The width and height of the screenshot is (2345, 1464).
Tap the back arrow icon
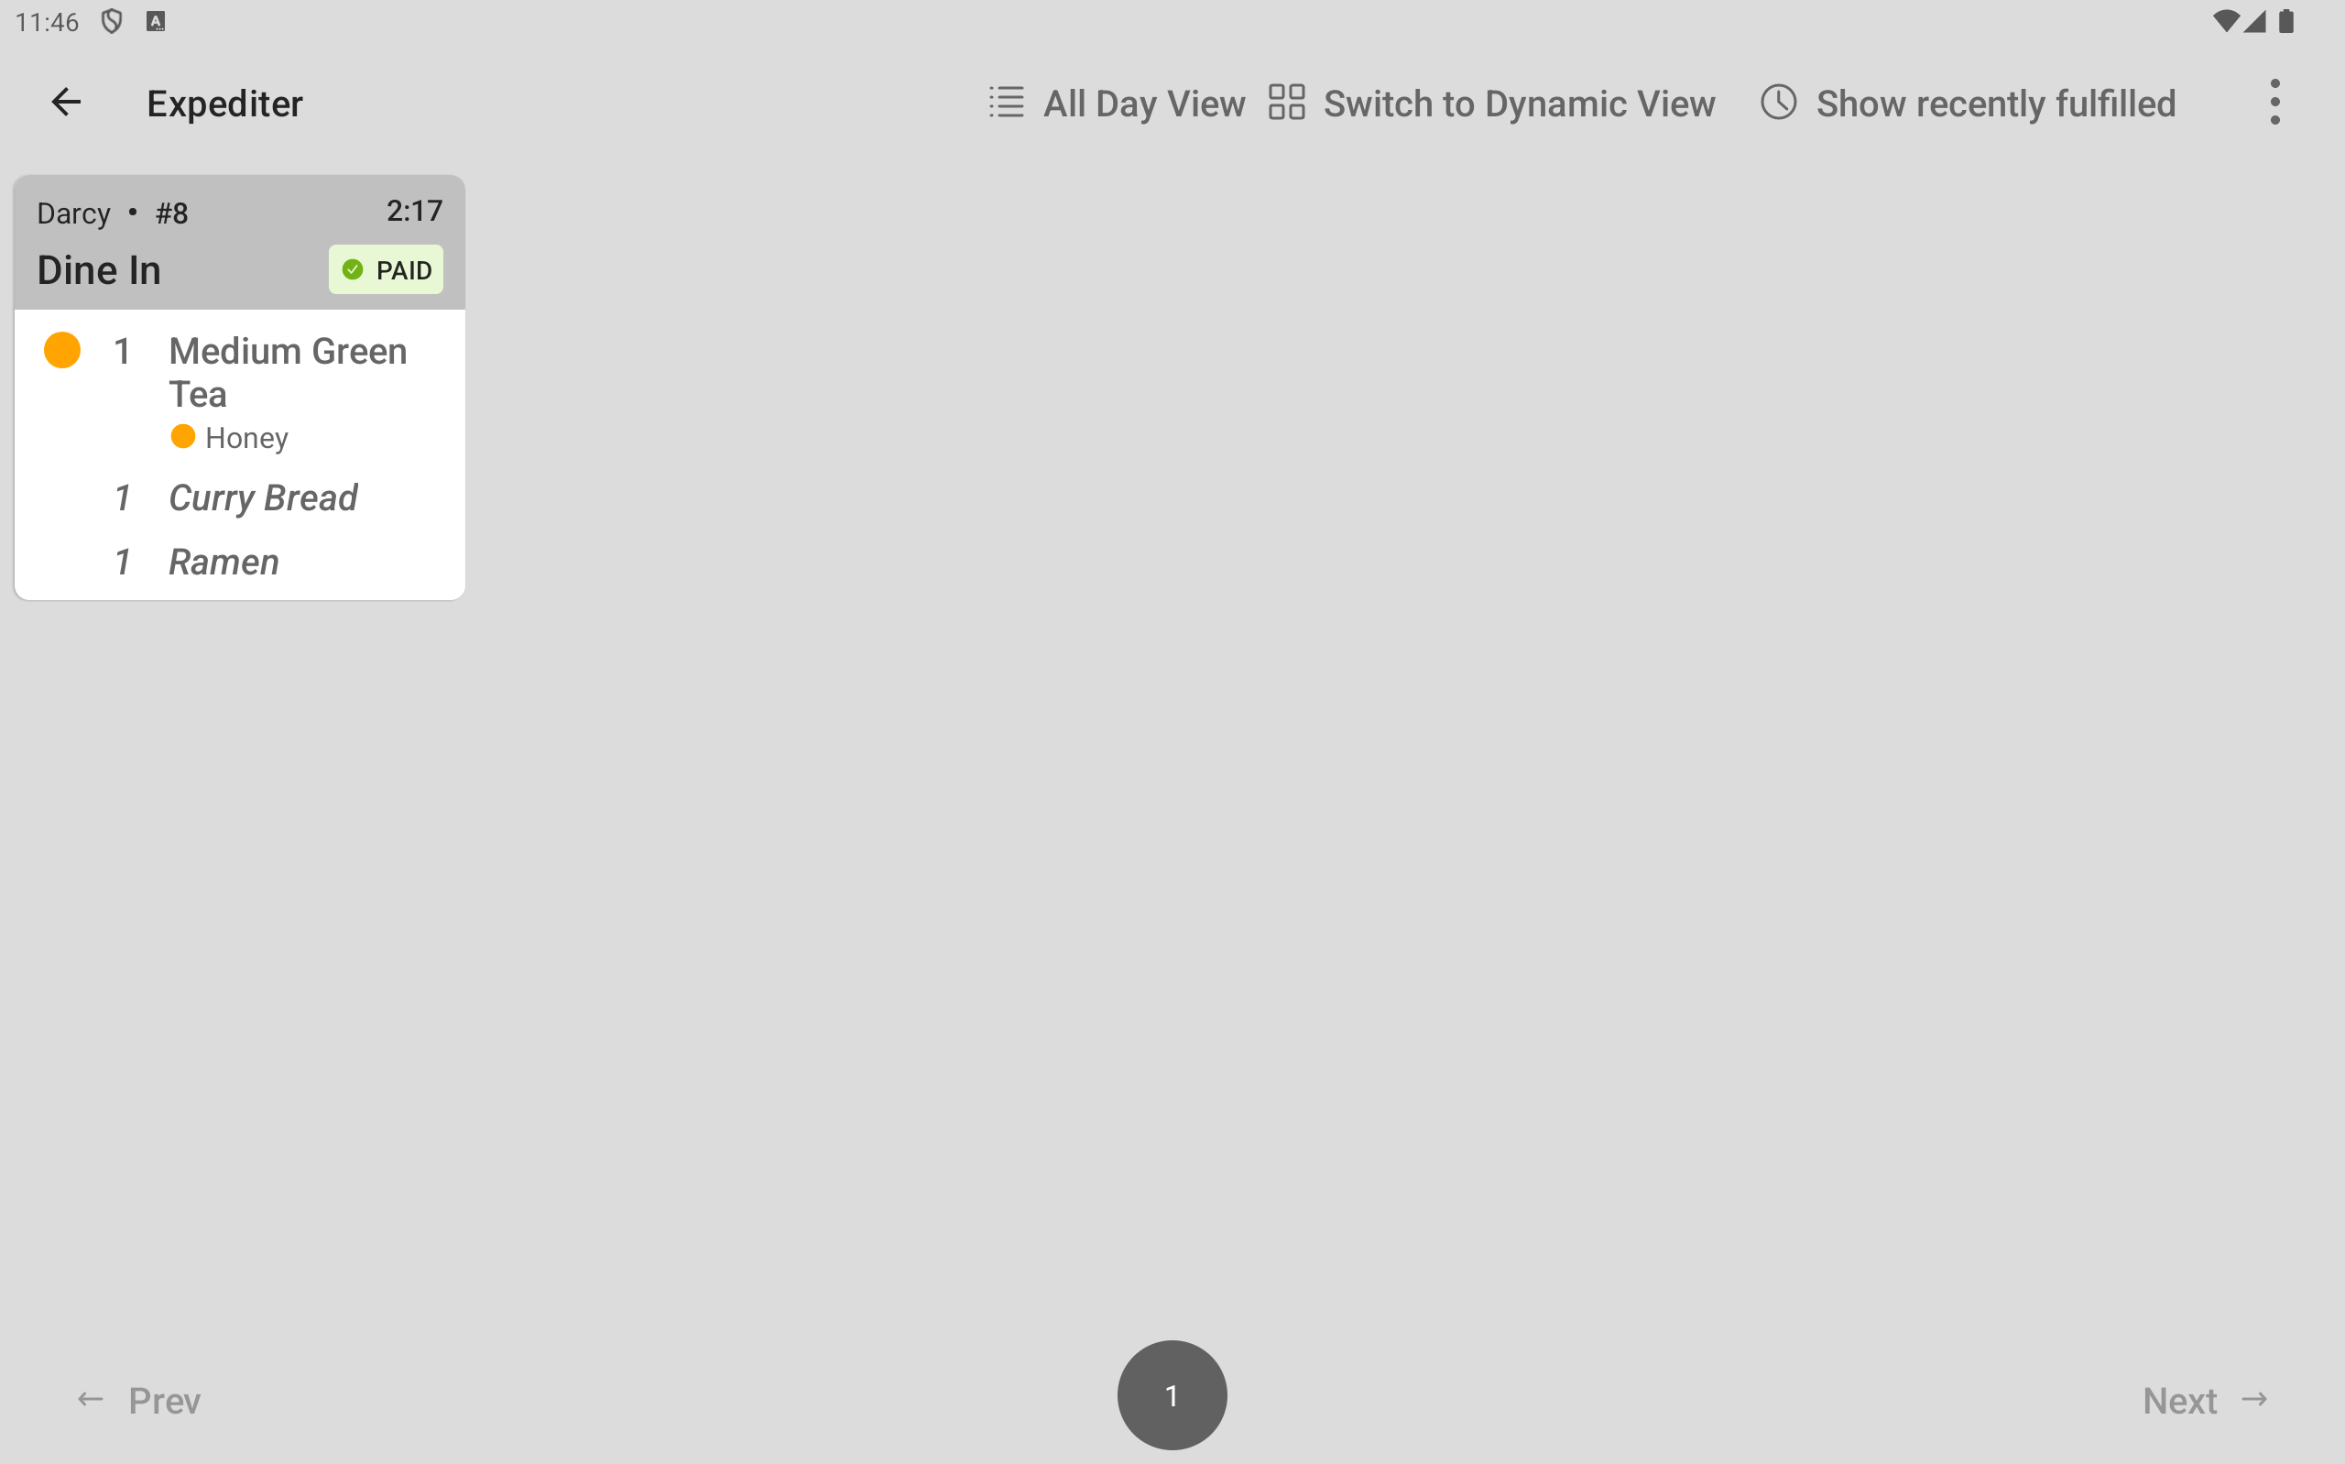[x=66, y=103]
